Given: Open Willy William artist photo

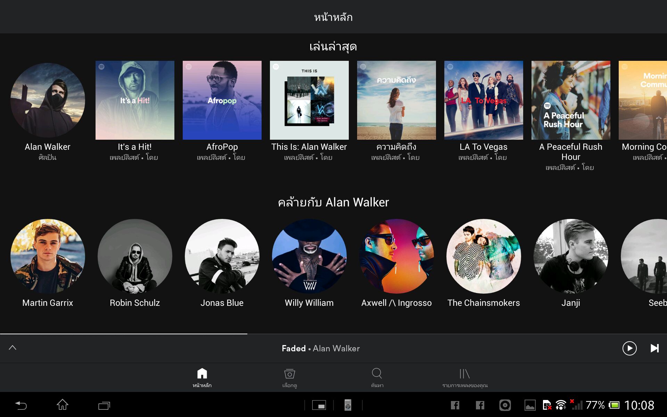Looking at the screenshot, I should [x=309, y=256].
